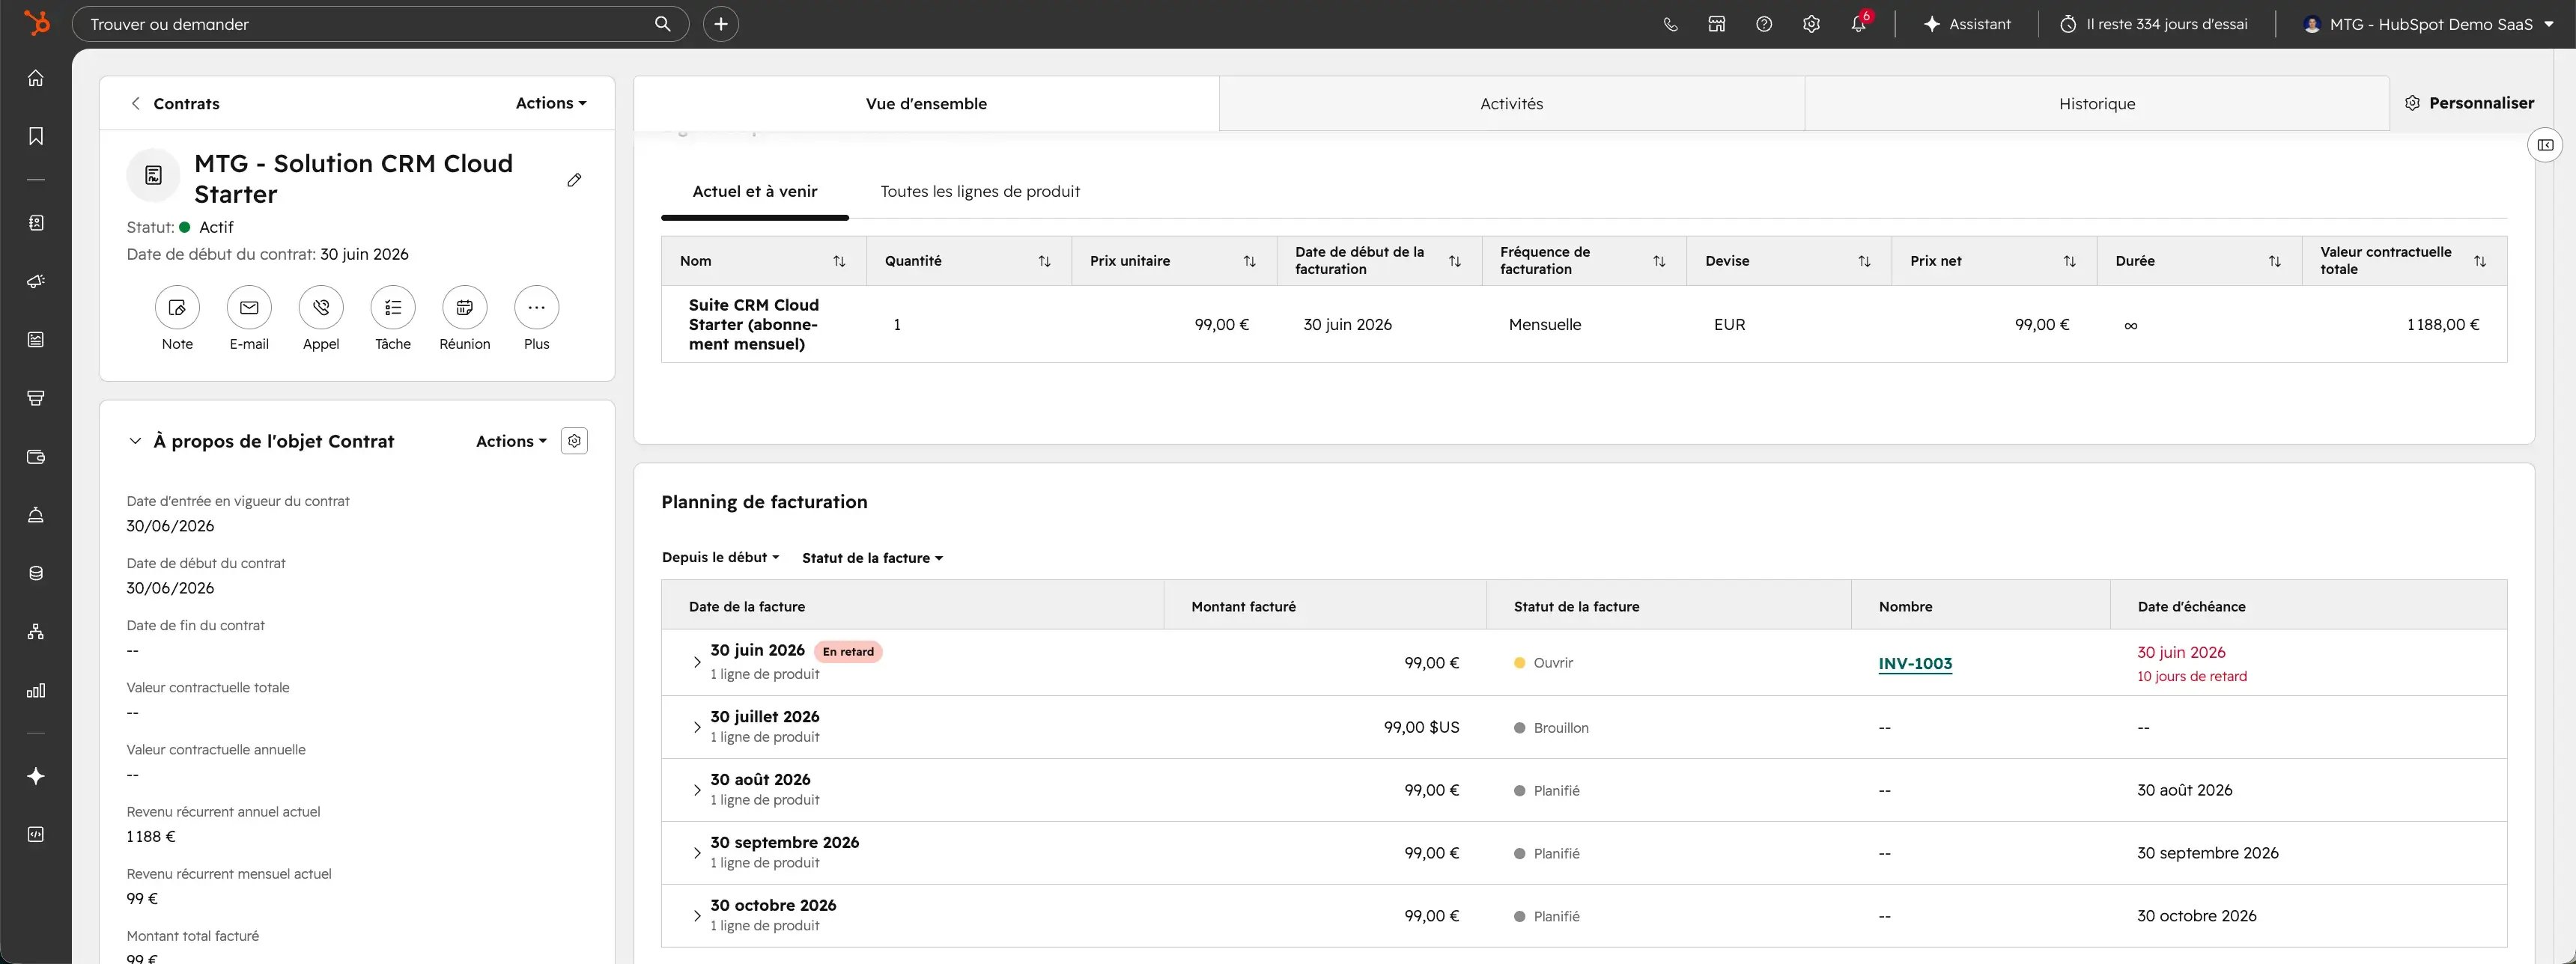Sort by Prix unitaire column
This screenshot has width=2576, height=964.
[1249, 260]
